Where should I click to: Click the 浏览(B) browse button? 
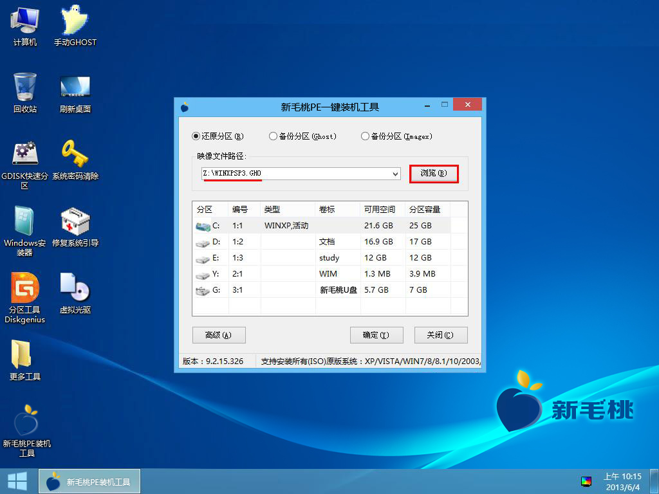tap(434, 173)
